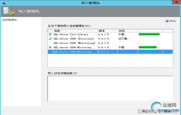The image size is (181, 115).
Task: Select the SQL Server Core Library row
Action: pos(110,34)
